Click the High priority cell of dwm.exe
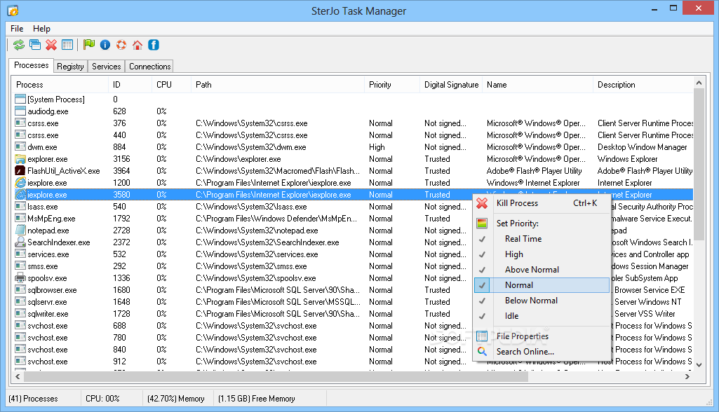 point(377,147)
